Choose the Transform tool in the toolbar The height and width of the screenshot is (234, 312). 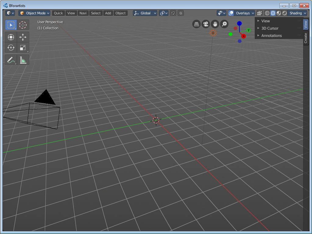click(x=11, y=37)
